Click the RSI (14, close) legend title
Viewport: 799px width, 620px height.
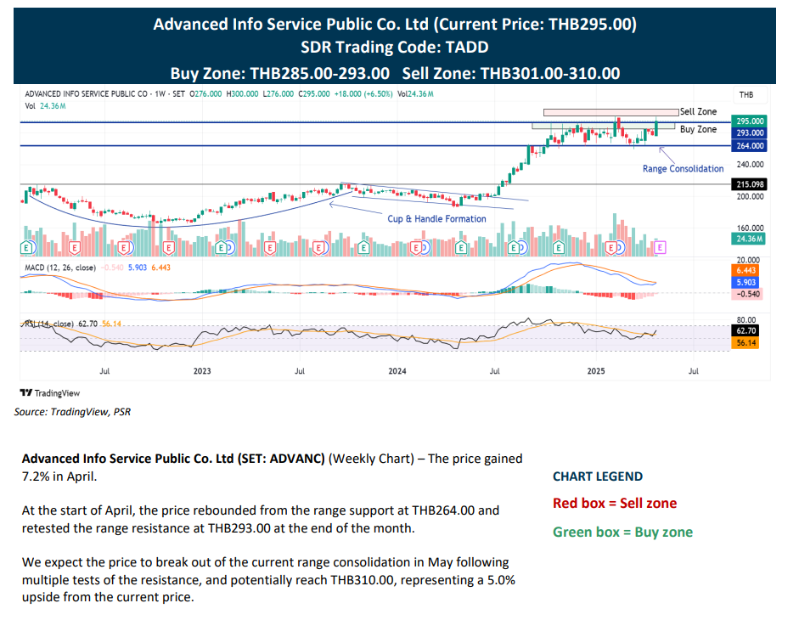pos(49,324)
